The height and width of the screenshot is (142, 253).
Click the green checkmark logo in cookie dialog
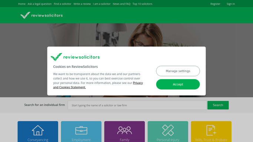(x=56, y=57)
